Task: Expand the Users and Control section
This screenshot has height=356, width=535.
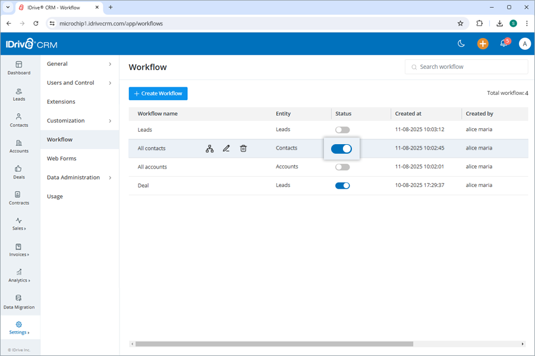Action: [x=70, y=82]
